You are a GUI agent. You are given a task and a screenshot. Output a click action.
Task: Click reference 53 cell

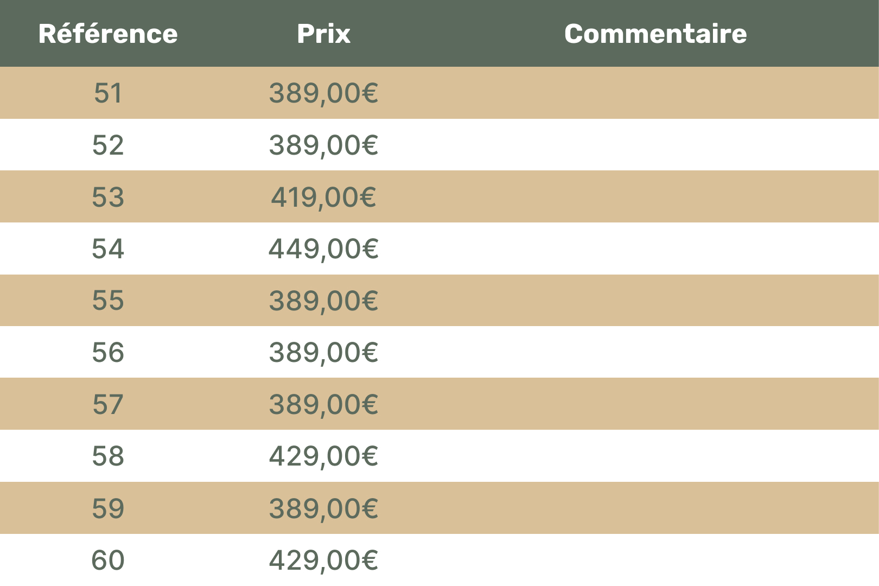coord(108,197)
